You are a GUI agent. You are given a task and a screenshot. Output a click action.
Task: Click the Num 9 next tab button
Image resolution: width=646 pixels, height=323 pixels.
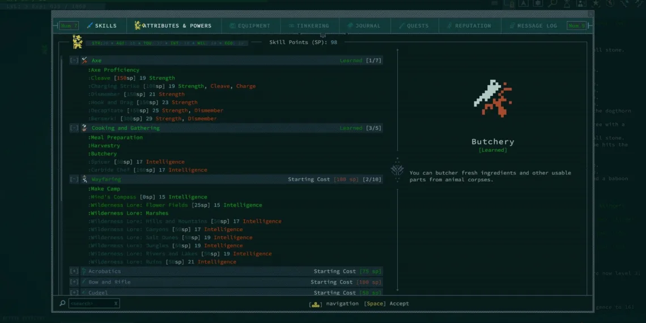coord(576,25)
